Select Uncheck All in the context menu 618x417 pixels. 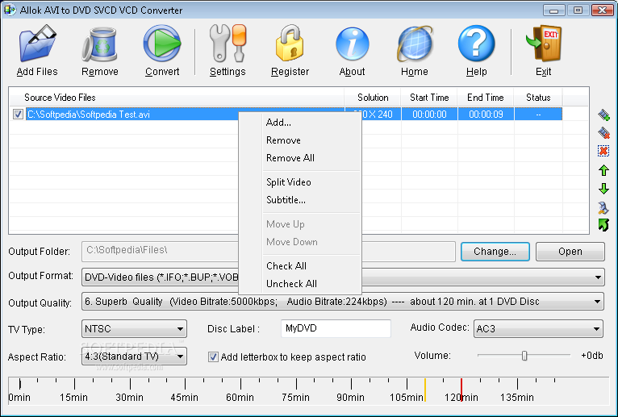[x=300, y=284]
